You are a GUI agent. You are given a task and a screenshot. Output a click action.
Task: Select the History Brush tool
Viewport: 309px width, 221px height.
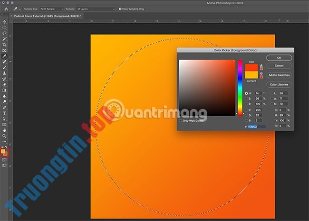point(4,79)
